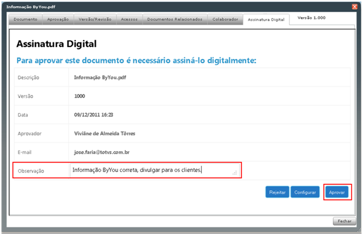Open the Aprovação tab

[x=58, y=19]
